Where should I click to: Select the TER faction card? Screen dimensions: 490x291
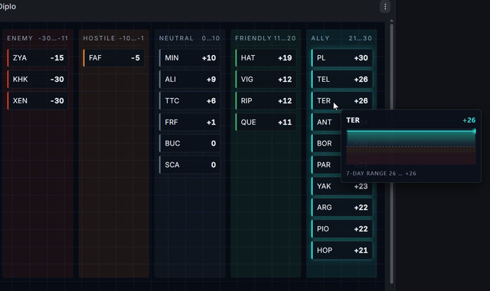click(x=342, y=100)
